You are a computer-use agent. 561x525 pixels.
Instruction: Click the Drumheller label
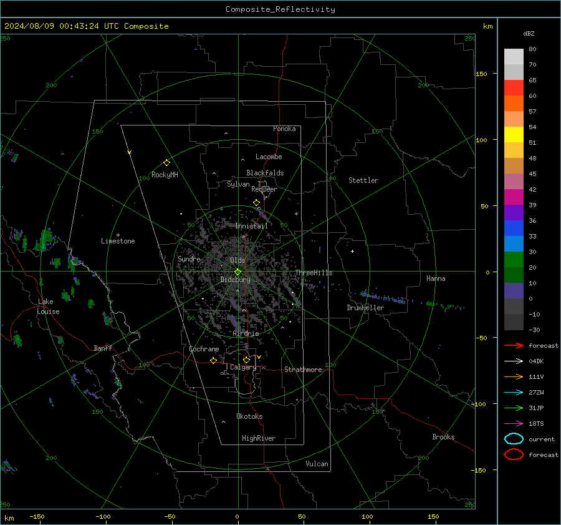click(x=365, y=308)
